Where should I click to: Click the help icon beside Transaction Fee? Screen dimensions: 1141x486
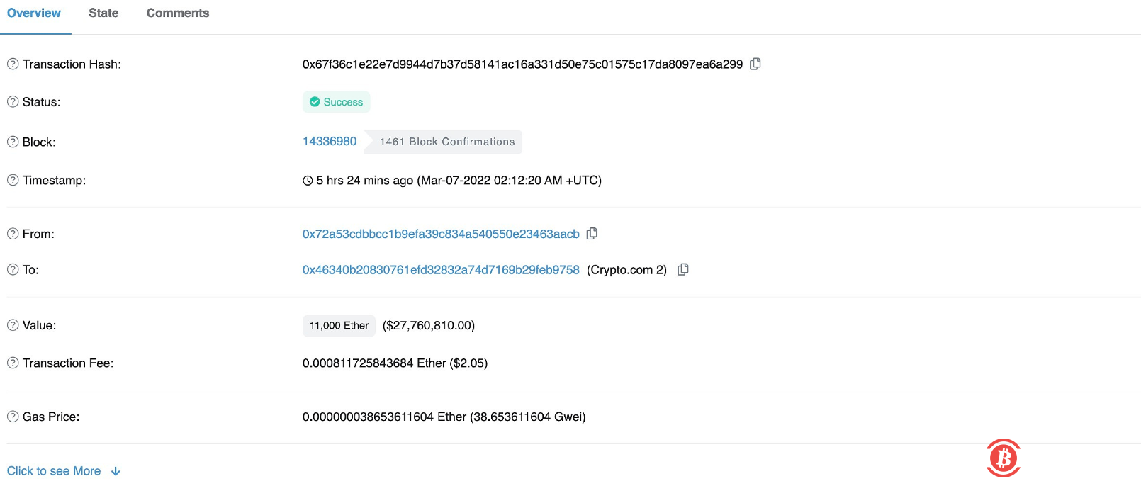(x=11, y=363)
